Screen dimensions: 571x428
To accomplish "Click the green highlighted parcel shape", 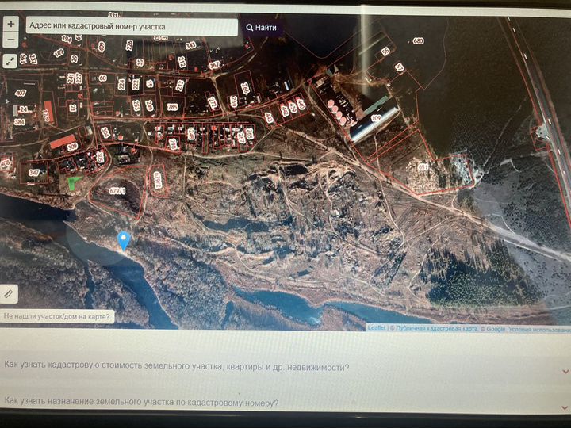I will (x=75, y=182).
